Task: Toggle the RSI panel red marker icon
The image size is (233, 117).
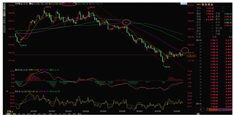Action: coord(7,91)
